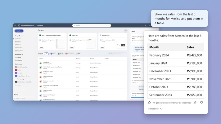The height and width of the screenshot is (124, 221).
Task: Select the PDF recent filter
Action: 78,54
